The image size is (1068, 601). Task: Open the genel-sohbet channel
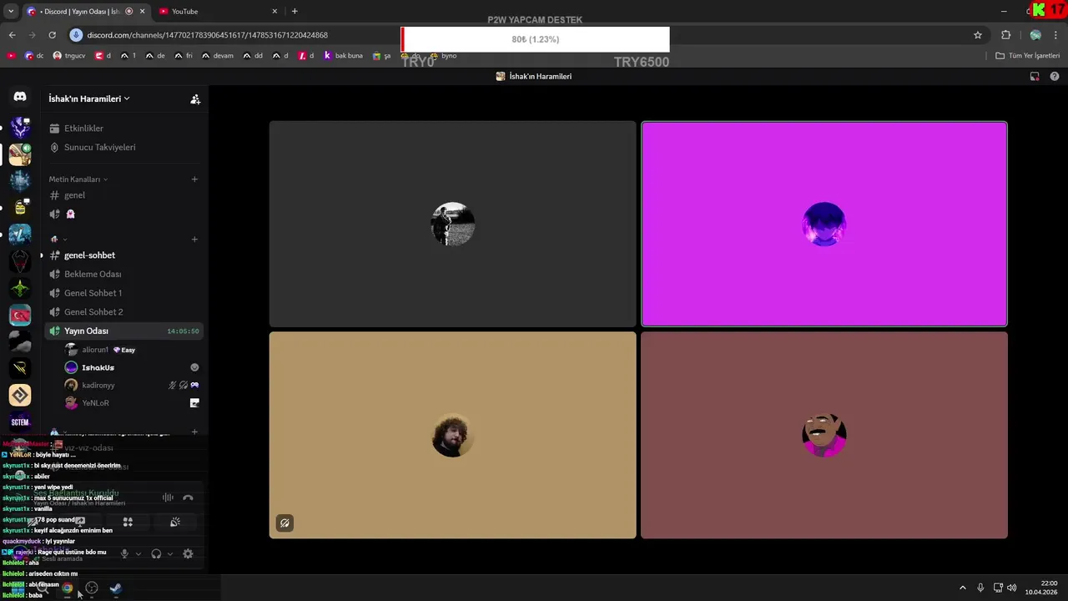[x=123, y=255]
